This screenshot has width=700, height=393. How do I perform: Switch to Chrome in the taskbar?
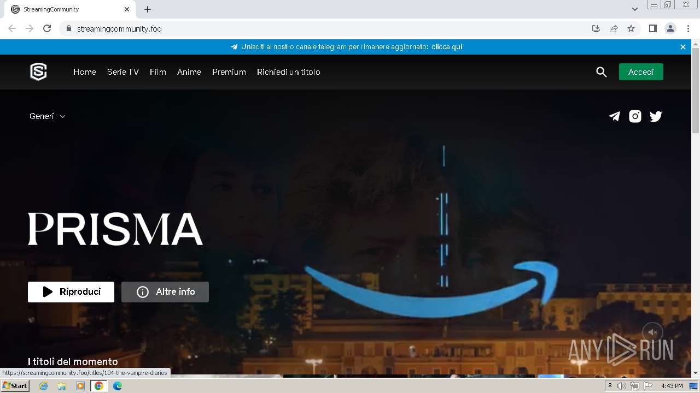coord(99,386)
